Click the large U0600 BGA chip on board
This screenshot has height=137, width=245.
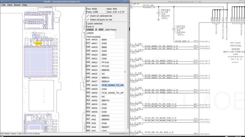click(38, 62)
